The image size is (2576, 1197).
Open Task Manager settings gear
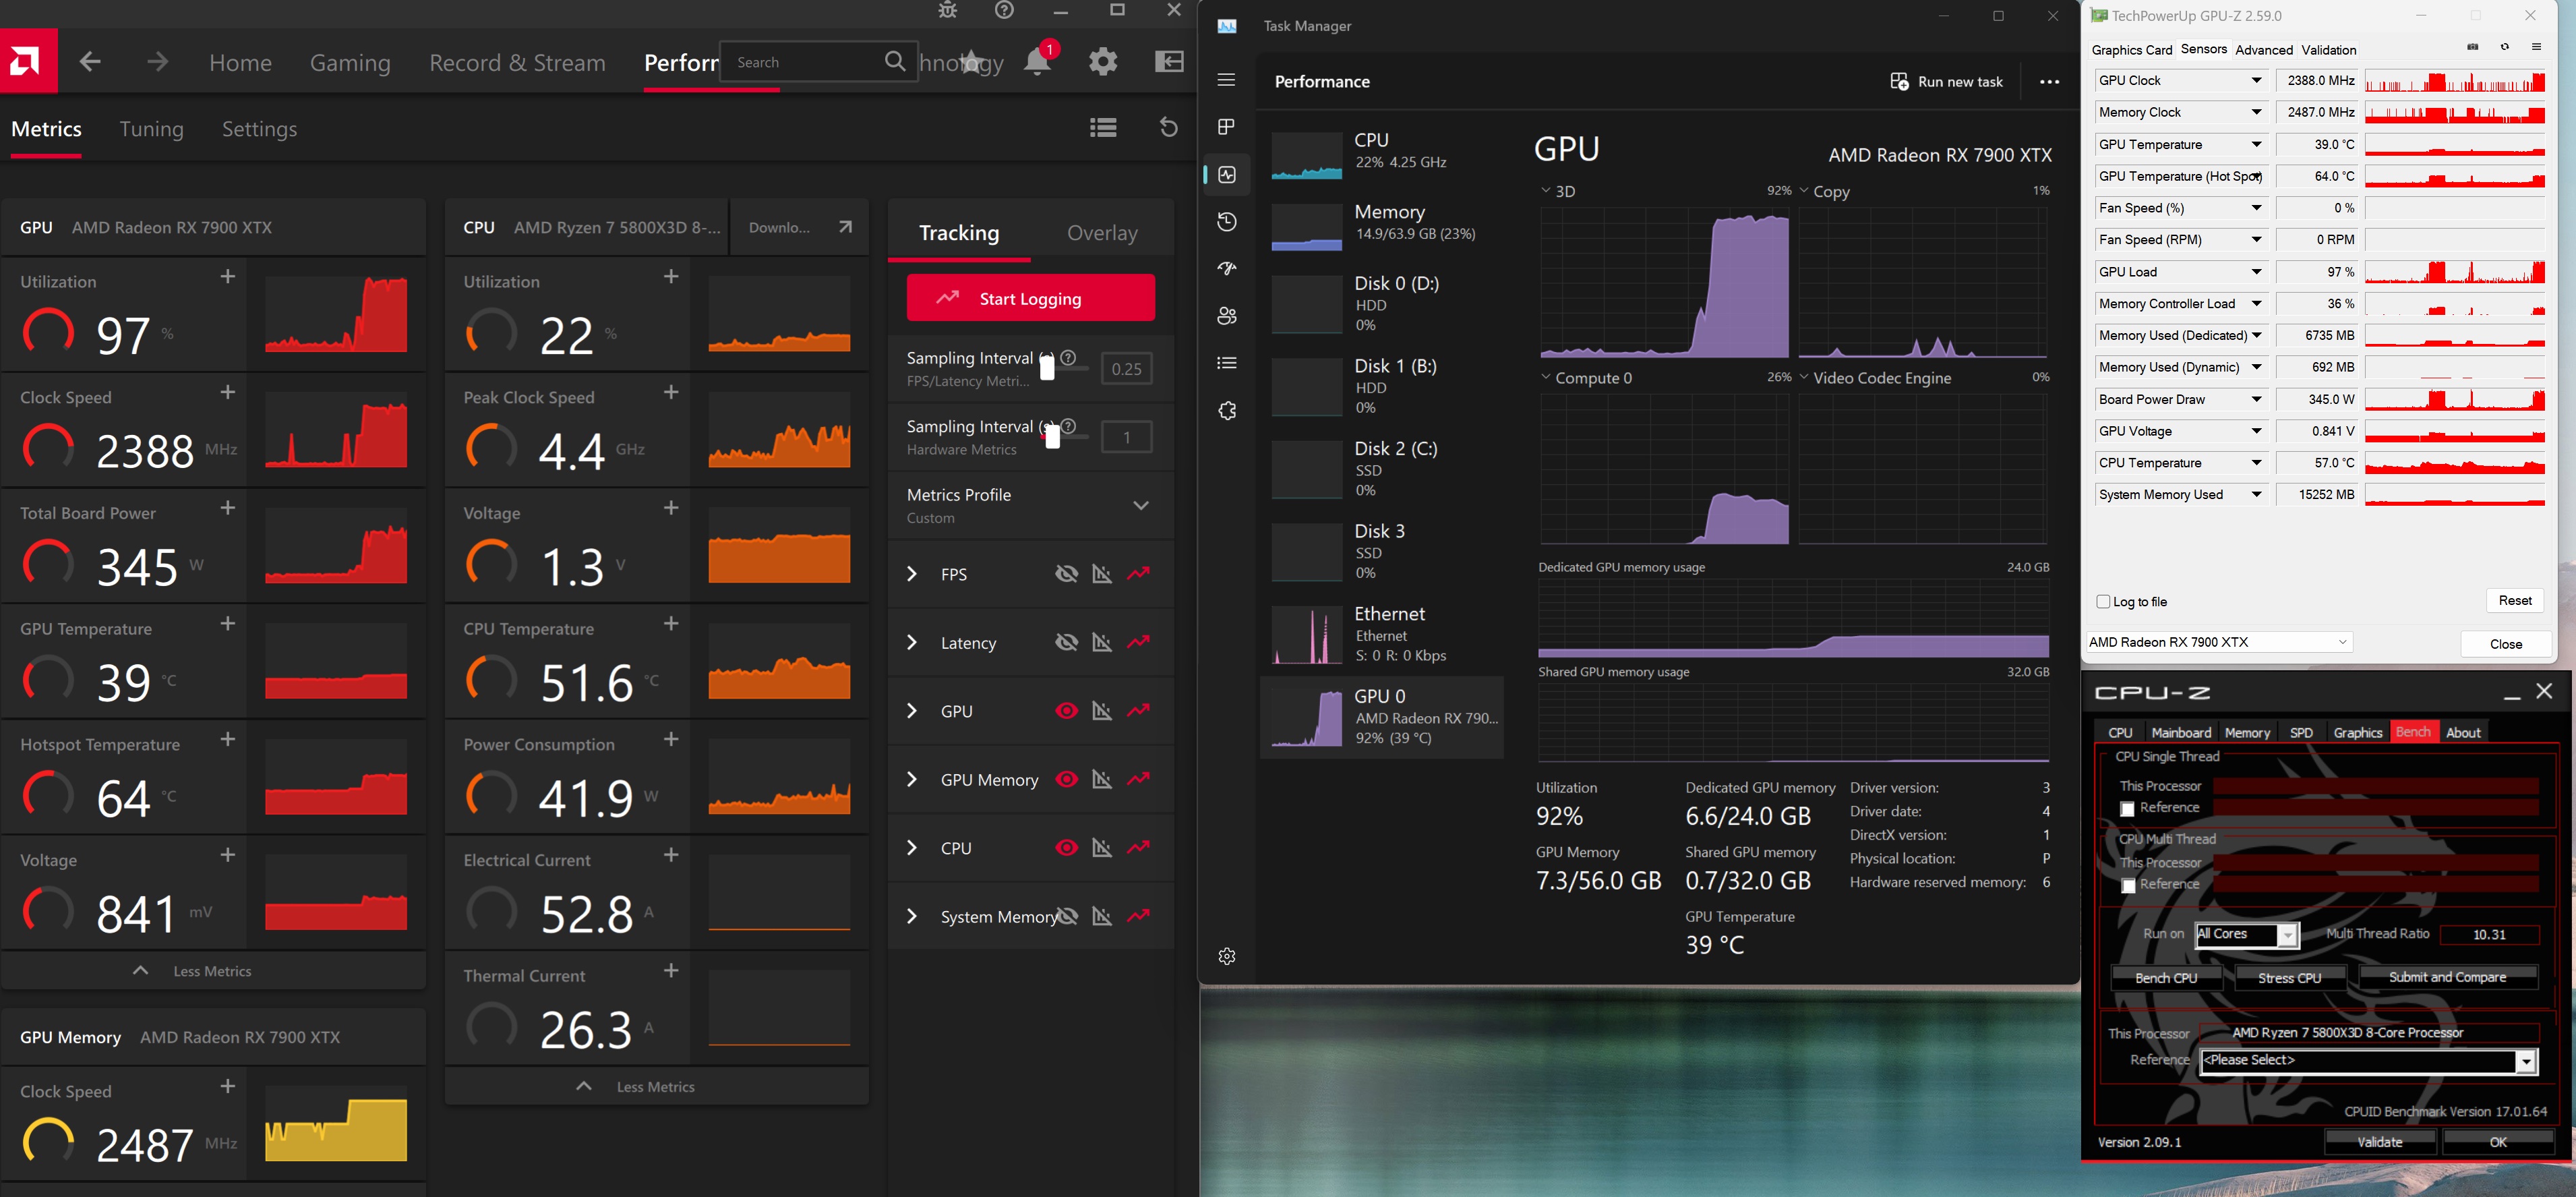1227,957
